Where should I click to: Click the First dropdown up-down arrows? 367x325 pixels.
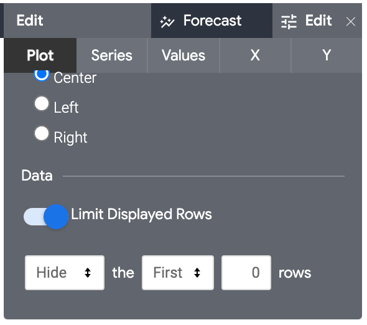pyautogui.click(x=197, y=273)
